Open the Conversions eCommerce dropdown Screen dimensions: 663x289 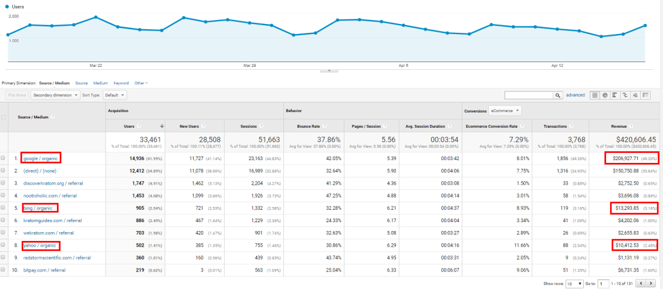[505, 110]
